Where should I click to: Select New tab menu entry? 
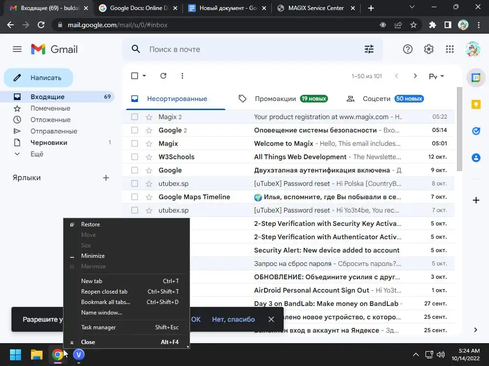click(126, 281)
